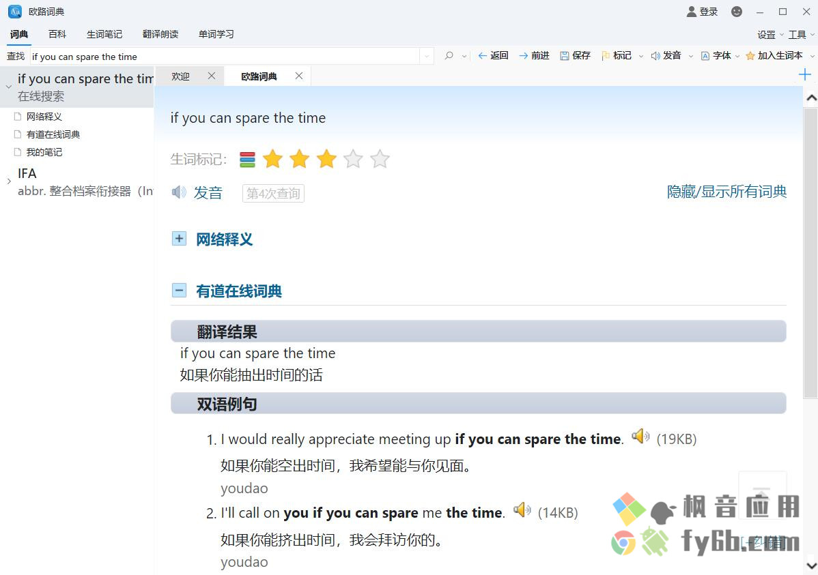This screenshot has width=818, height=575.
Task: Open the search history dropdown arrow
Action: pyautogui.click(x=427, y=57)
